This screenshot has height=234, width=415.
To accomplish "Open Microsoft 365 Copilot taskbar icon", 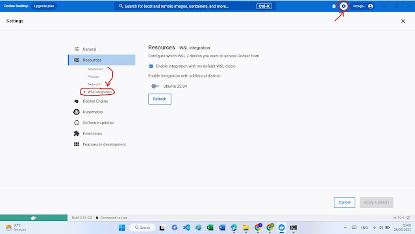I will click(x=175, y=227).
